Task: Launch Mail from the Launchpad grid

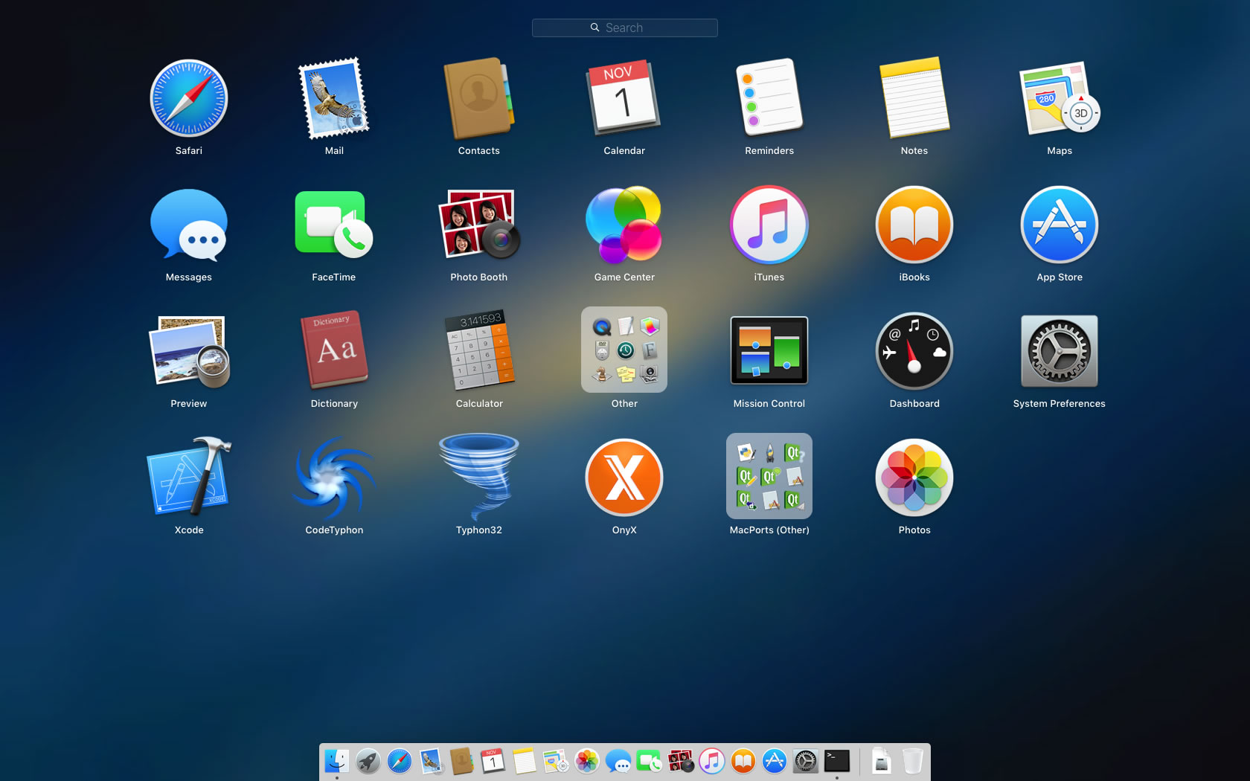Action: [x=334, y=98]
